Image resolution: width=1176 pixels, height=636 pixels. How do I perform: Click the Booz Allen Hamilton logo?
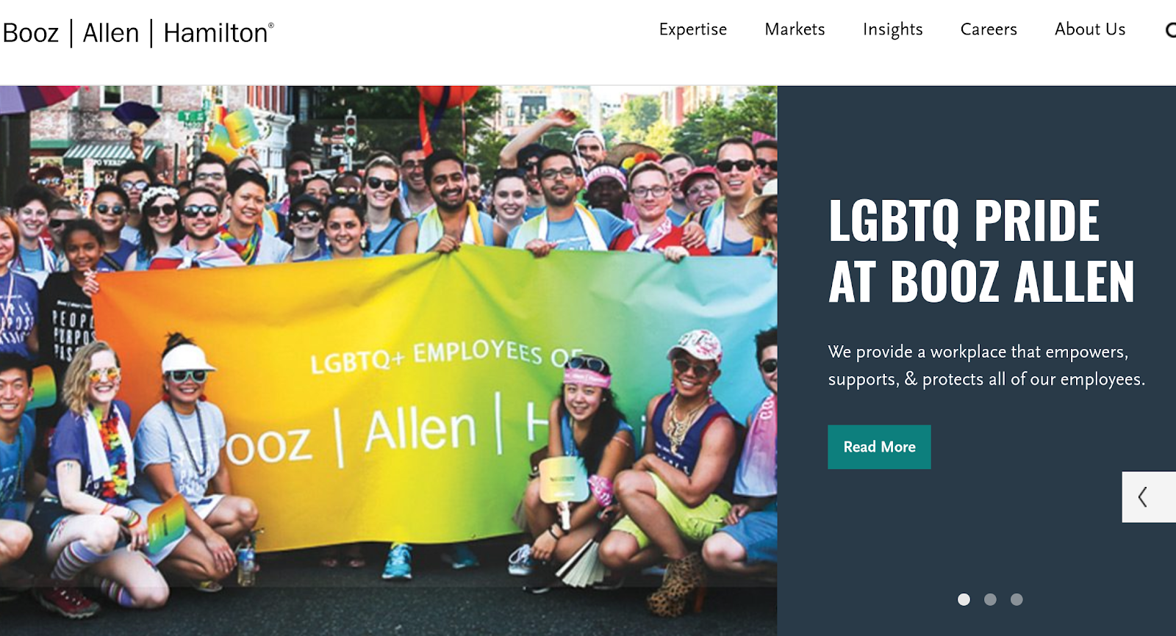(138, 33)
